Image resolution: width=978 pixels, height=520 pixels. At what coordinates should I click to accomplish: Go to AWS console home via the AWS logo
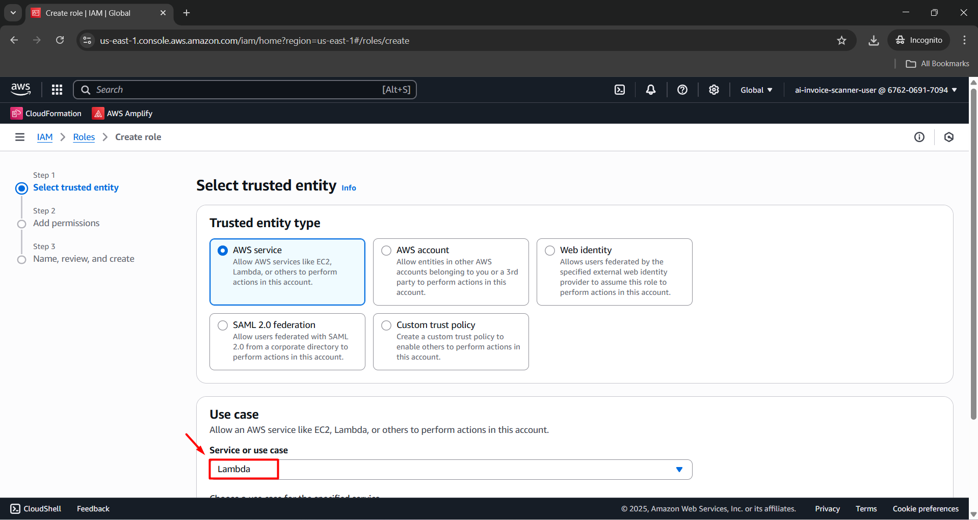[20, 90]
